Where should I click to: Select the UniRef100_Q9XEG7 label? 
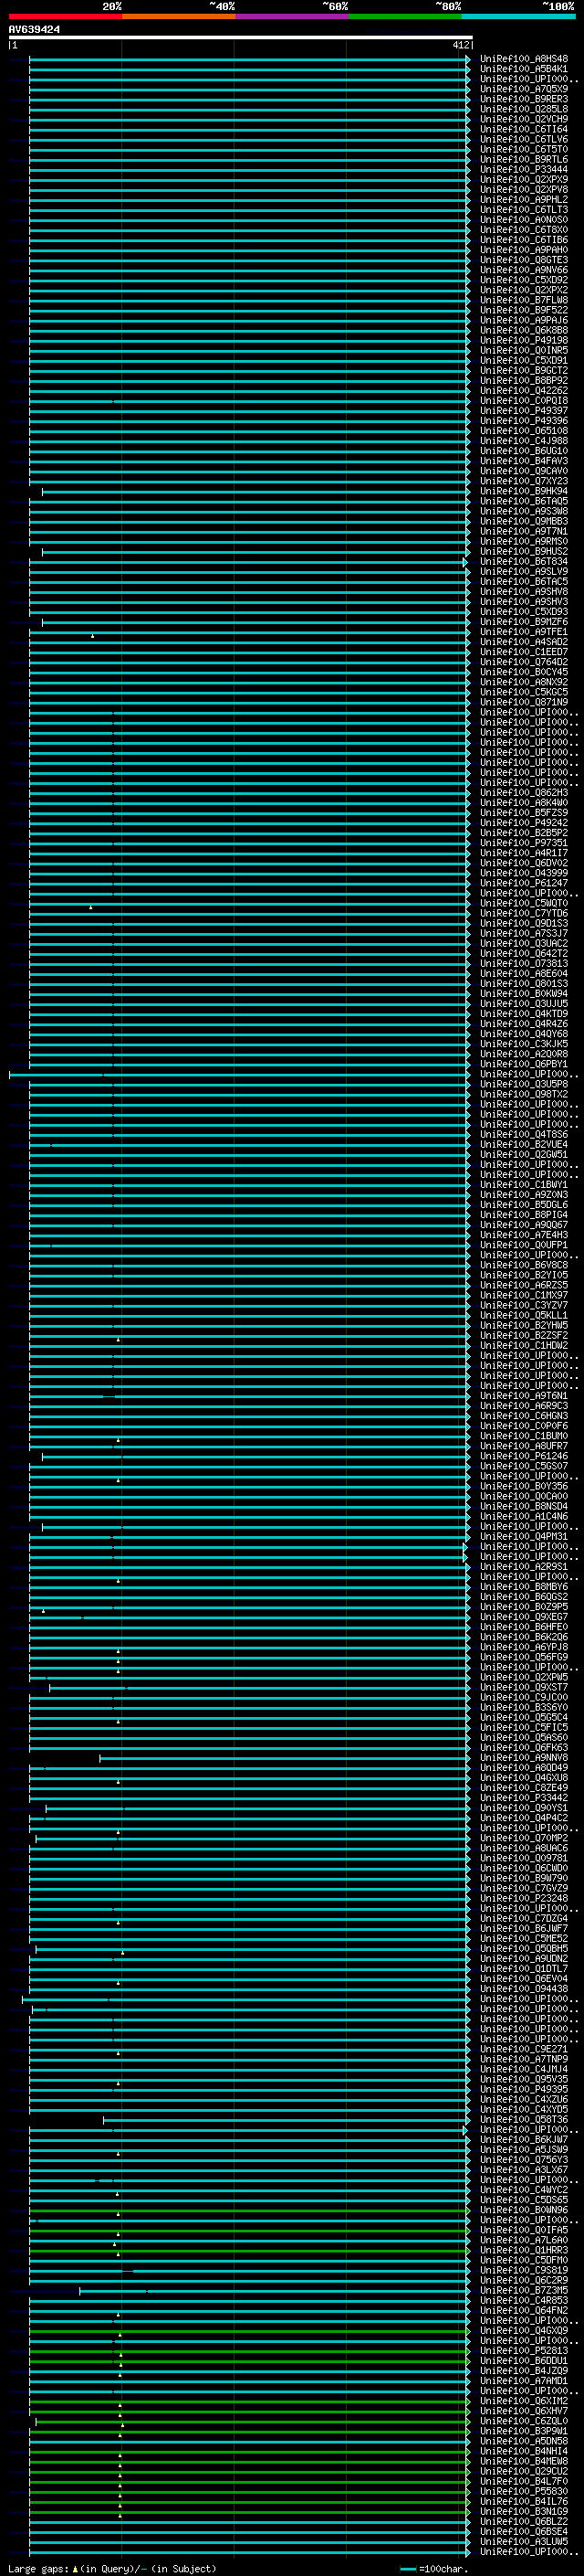click(x=524, y=1617)
